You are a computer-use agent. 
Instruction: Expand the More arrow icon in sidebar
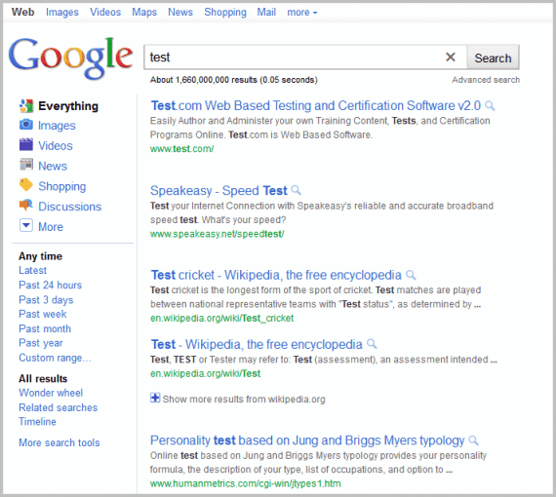(x=26, y=226)
